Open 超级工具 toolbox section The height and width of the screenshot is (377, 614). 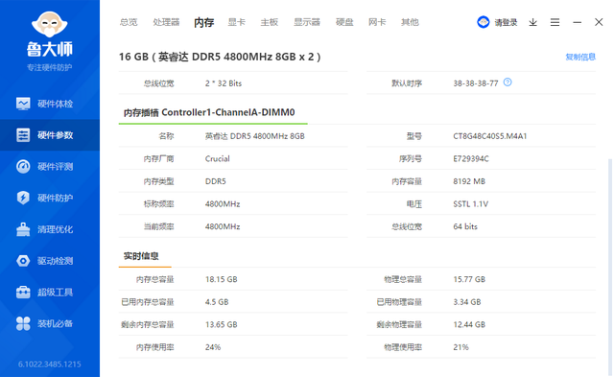(50, 292)
